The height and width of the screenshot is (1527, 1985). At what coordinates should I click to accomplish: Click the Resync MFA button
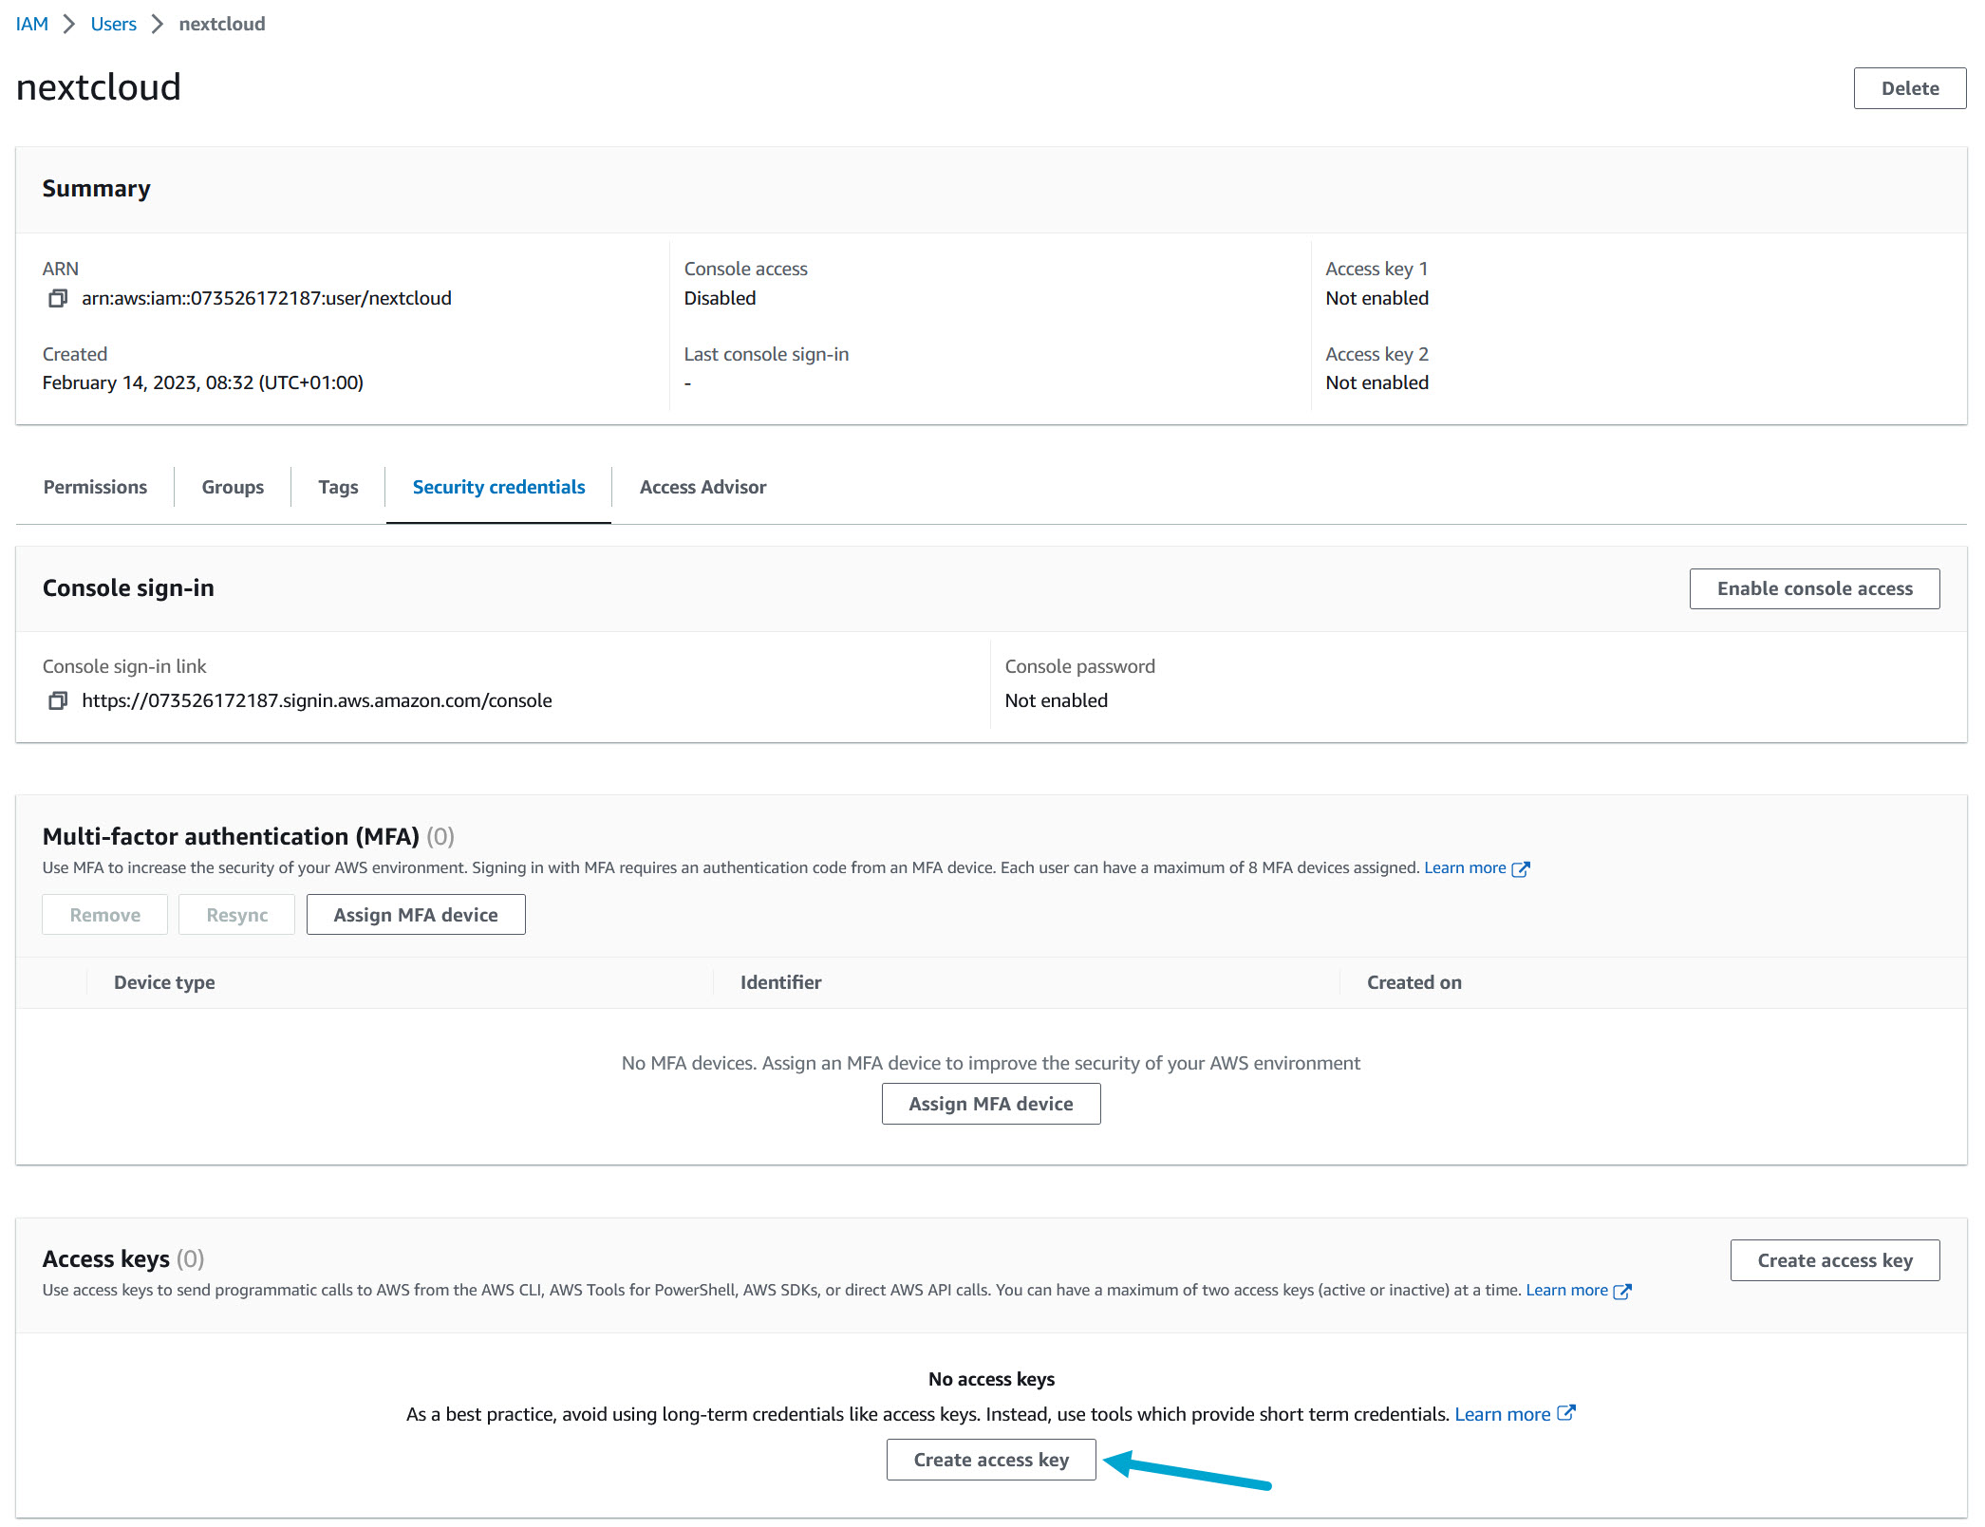(236, 914)
